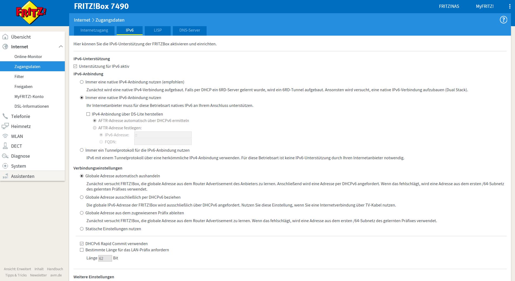Toggle 'DHCPv6 Rapid Commit verwenden'
Viewport: 515px width, 281px height.
tap(82, 243)
